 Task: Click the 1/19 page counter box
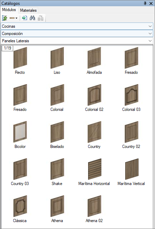tap(8, 48)
